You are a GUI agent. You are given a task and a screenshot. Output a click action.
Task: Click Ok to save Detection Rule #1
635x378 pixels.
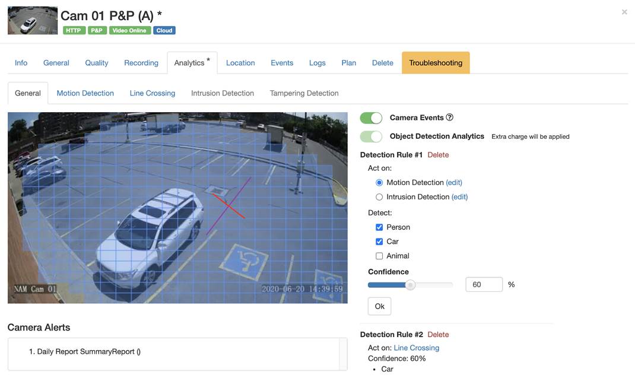[379, 306]
